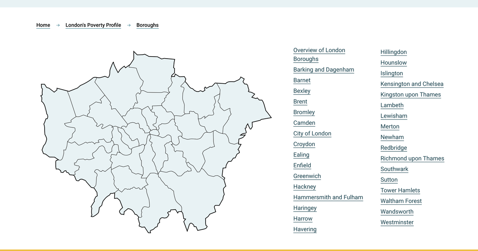
Task: Click the Camden link
Action: pyautogui.click(x=304, y=123)
